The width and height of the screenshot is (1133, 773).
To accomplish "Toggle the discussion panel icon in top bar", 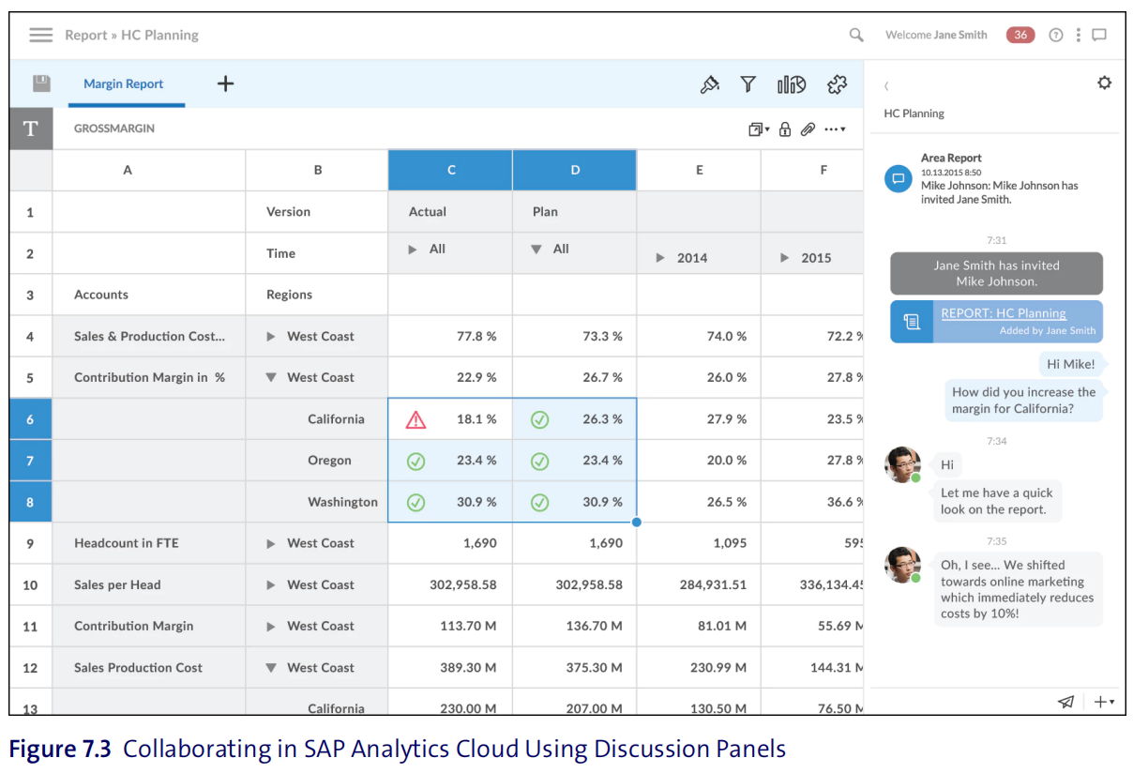I will coord(1099,35).
